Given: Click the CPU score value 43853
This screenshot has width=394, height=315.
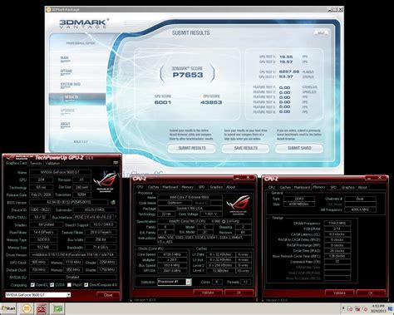Looking at the screenshot, I should click(211, 102).
